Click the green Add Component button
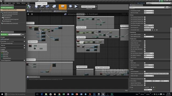This screenshot has height=96, width=172. pyautogui.click(x=7, y=7)
